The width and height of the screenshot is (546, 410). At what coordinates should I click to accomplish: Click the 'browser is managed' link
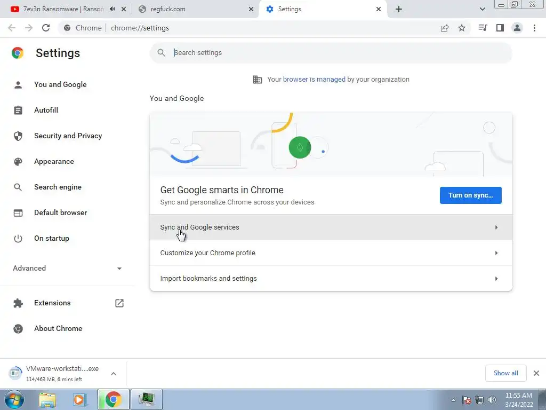point(314,80)
